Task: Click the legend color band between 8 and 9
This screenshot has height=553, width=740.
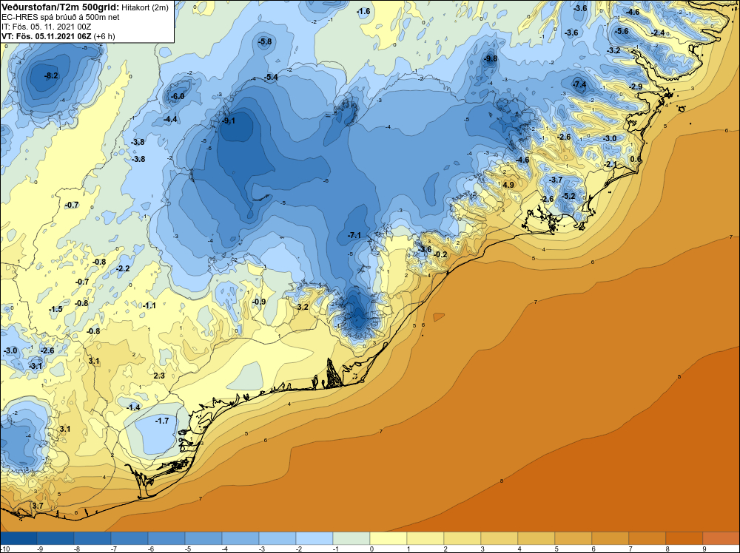Action: click(684, 538)
